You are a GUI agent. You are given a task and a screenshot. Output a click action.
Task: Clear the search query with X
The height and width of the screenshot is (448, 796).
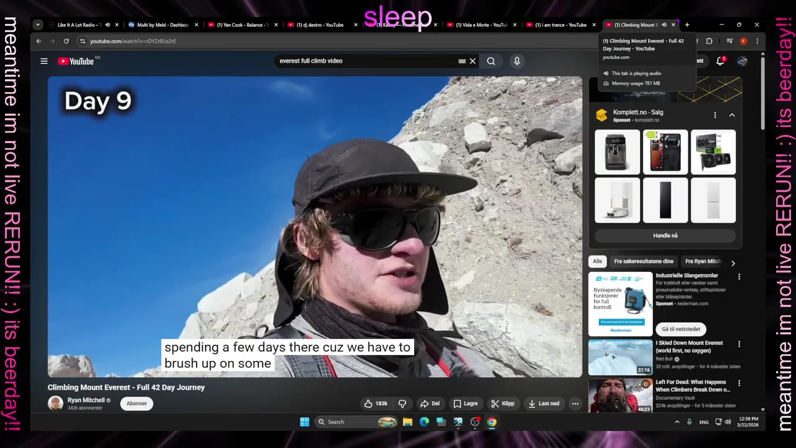tap(473, 61)
